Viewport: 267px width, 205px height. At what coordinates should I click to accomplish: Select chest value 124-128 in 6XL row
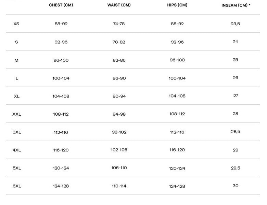pyautogui.click(x=61, y=186)
